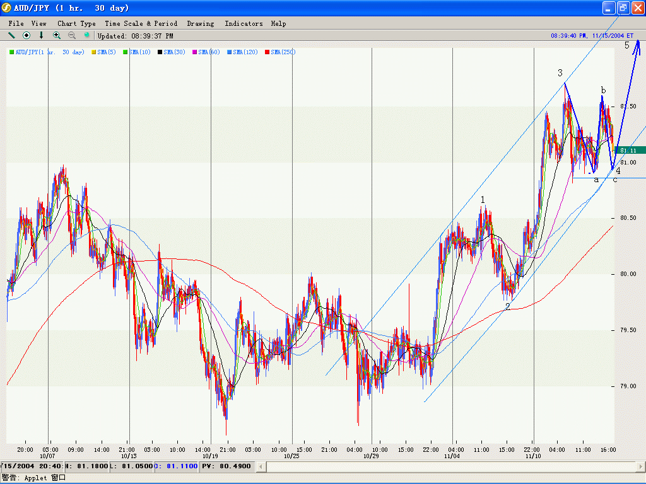Click the yellow SMA(5) legend swatch

point(94,52)
